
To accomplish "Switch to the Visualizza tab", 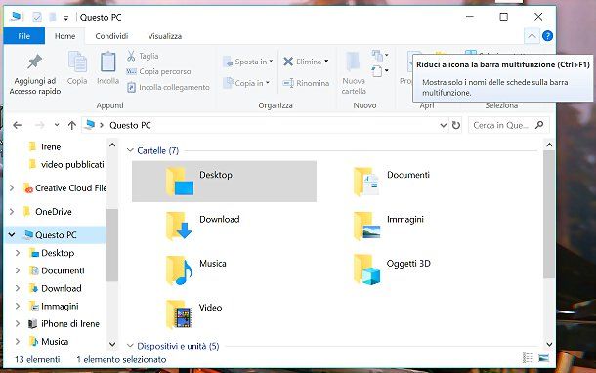I will click(x=164, y=36).
